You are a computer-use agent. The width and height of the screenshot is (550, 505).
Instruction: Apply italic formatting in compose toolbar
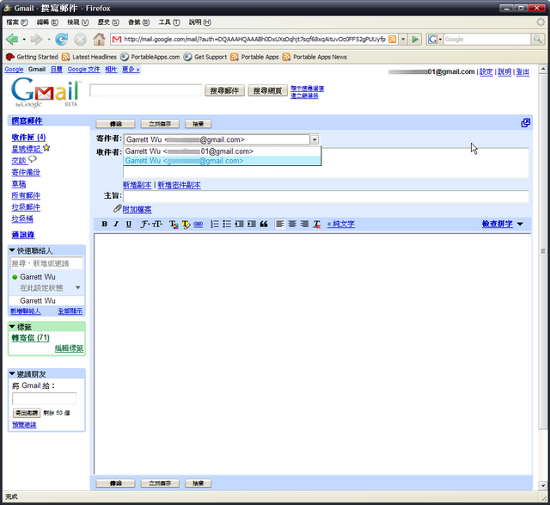click(116, 224)
